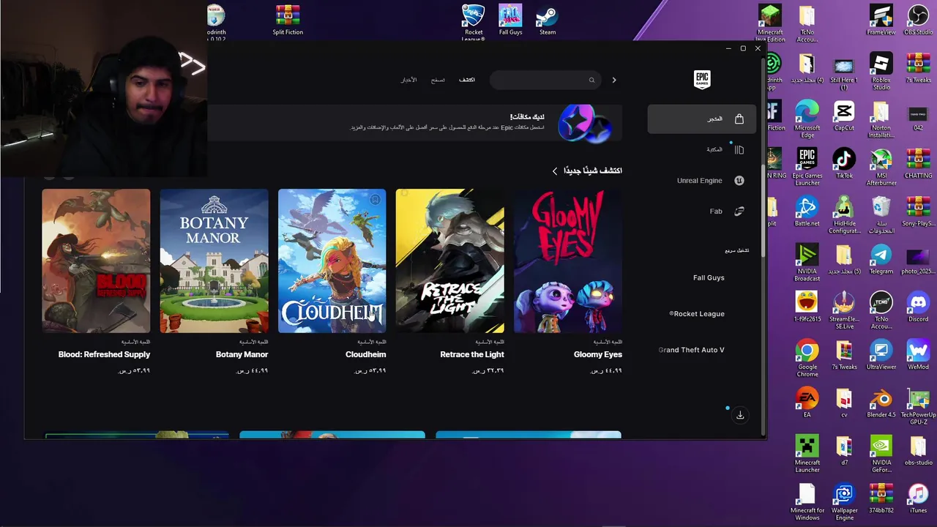Open the UltraViewer desktop shortcut

click(881, 354)
